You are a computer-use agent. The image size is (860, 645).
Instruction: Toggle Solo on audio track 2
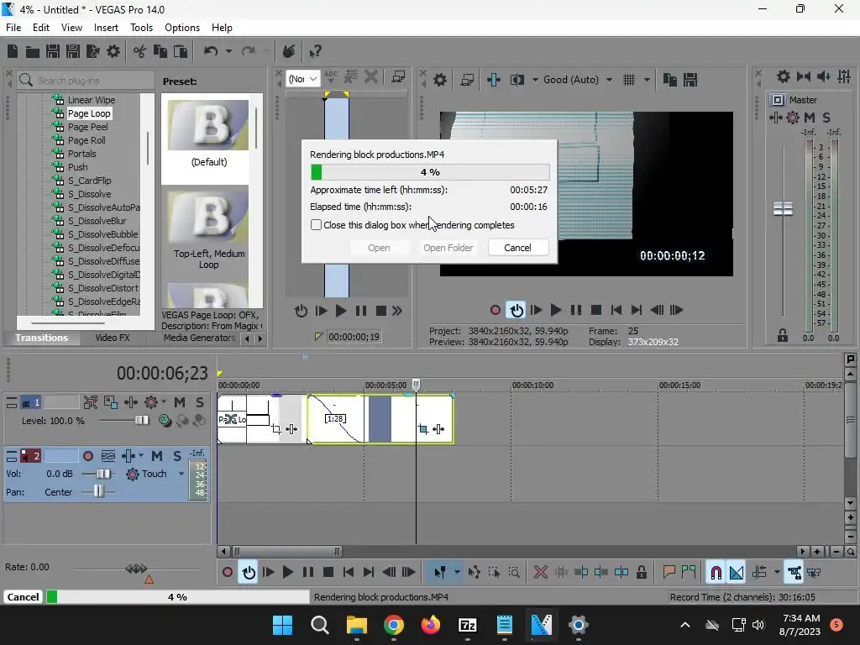pos(177,456)
